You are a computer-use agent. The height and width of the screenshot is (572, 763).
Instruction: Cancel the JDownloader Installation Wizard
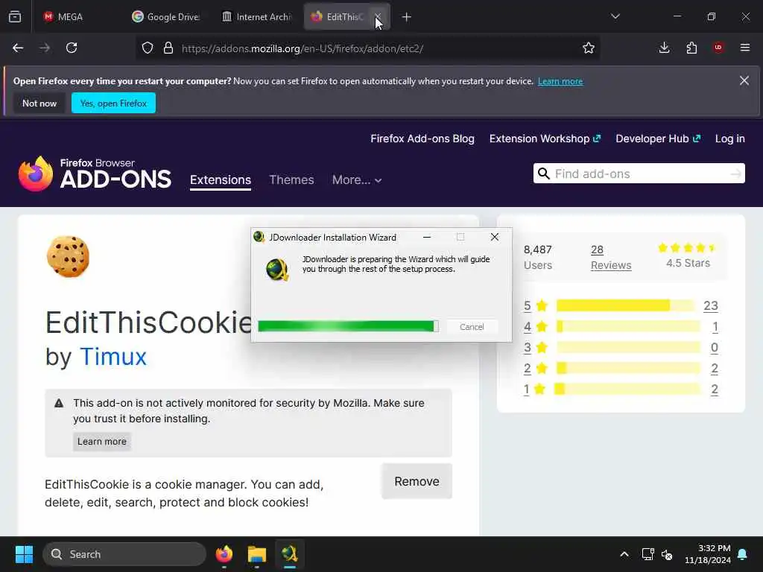[x=472, y=327]
